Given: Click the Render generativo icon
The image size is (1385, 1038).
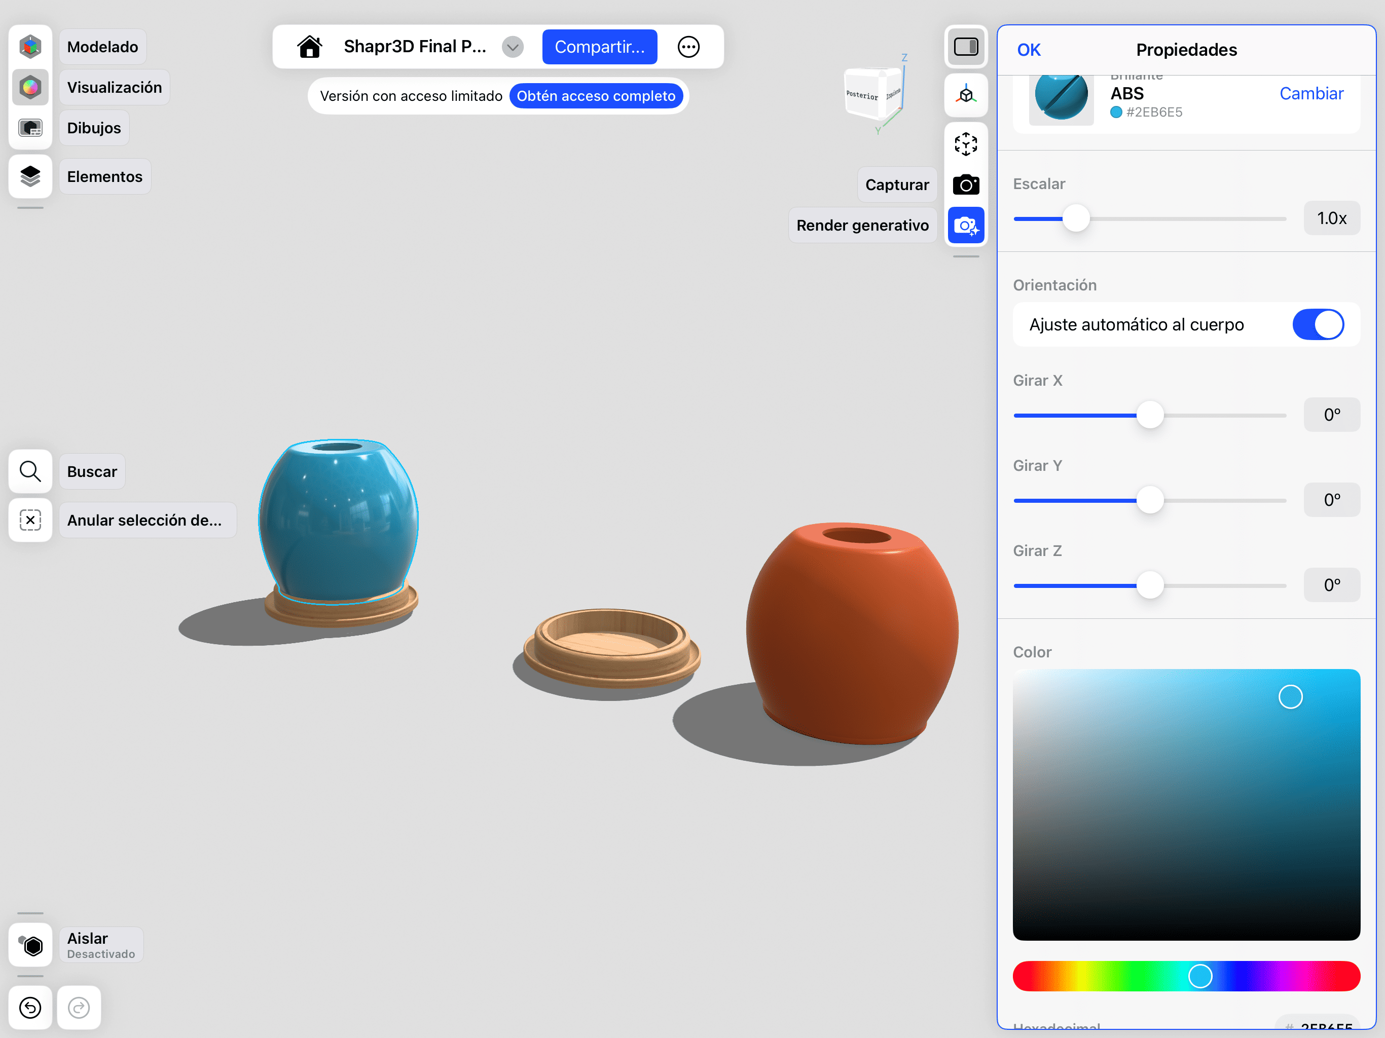Looking at the screenshot, I should point(965,226).
